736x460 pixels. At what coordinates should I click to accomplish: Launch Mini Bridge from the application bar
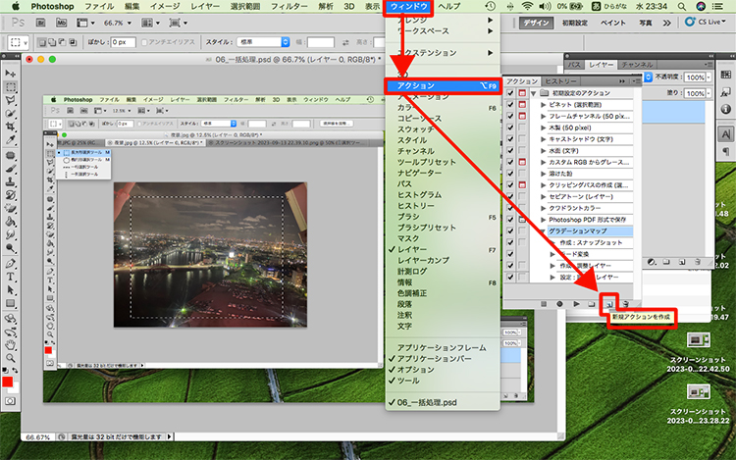62,23
